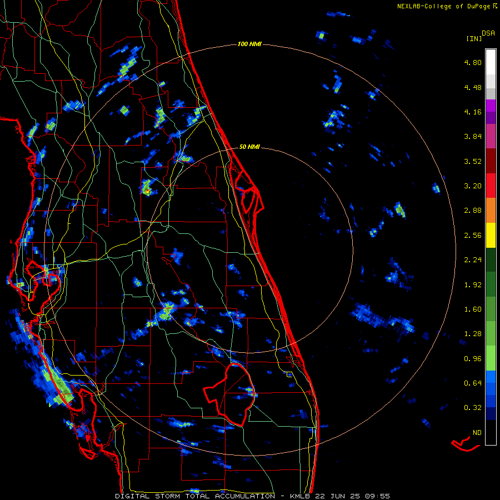The height and width of the screenshot is (500, 500).
Task: Select the 0.96 legend value
Action: [x=473, y=359]
